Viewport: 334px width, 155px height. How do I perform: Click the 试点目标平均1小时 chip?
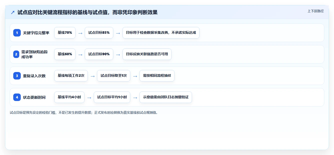112,97
